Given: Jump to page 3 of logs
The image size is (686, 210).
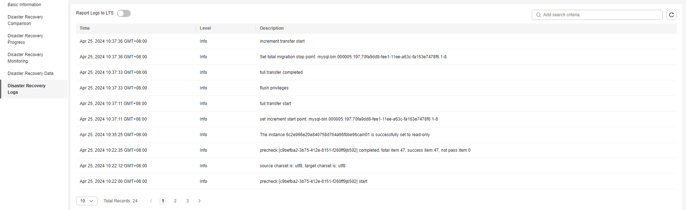Looking at the screenshot, I should click(x=188, y=201).
